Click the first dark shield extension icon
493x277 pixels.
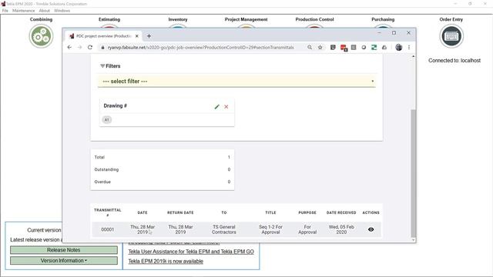point(333,48)
